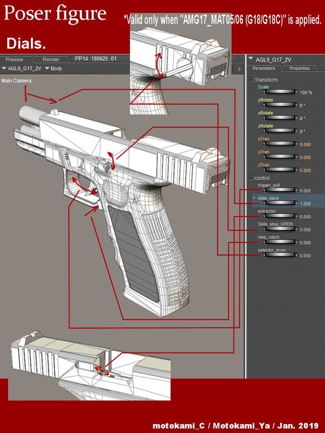Click the yRotate dial
The height and width of the screenshot is (433, 325).
coord(280,105)
